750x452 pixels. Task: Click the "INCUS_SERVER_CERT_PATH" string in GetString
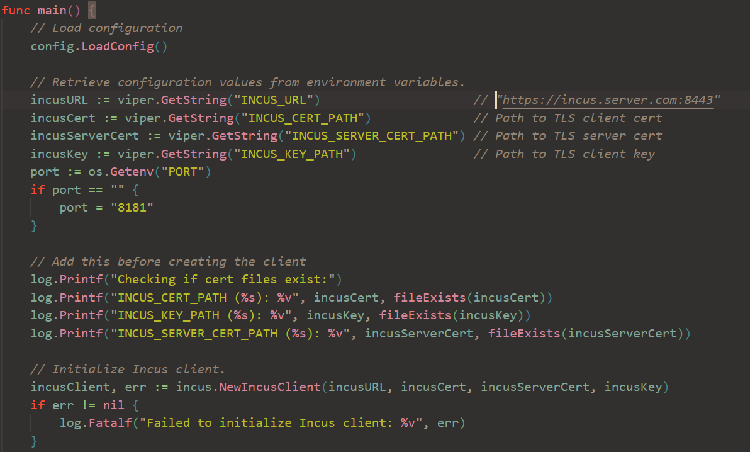click(x=372, y=136)
